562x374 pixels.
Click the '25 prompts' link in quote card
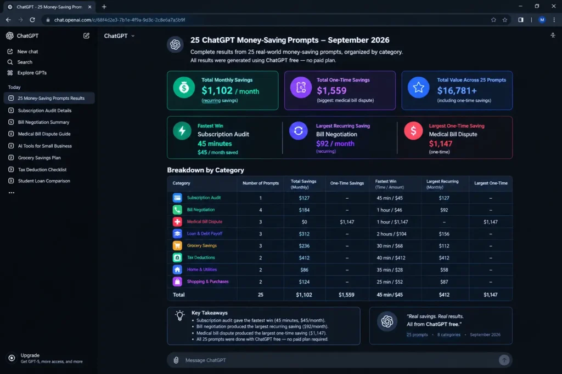417,335
